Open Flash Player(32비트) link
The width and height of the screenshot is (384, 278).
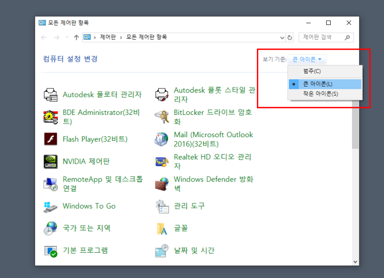coord(95,139)
